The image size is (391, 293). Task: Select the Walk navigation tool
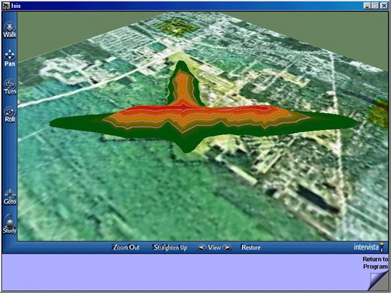tap(10, 30)
